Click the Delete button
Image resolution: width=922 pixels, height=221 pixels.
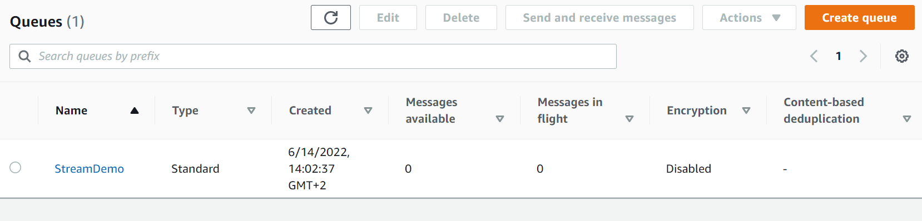click(461, 18)
